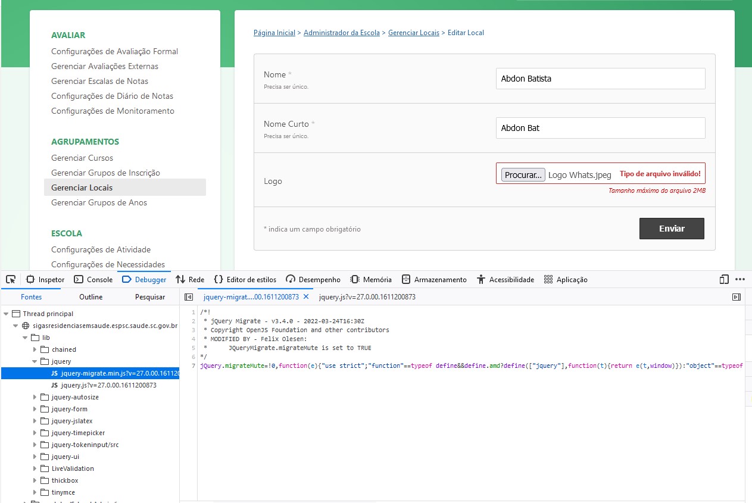
Task: Switch to the Desempenho tab
Action: tap(313, 279)
